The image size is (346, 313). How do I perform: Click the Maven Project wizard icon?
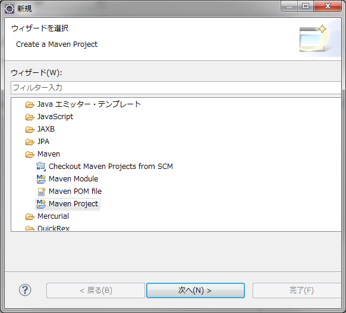[41, 204]
